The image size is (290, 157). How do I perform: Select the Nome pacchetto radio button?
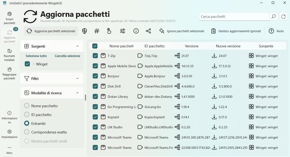(x=27, y=106)
